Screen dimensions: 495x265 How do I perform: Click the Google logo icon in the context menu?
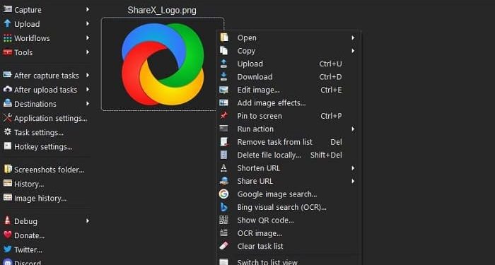(224, 194)
